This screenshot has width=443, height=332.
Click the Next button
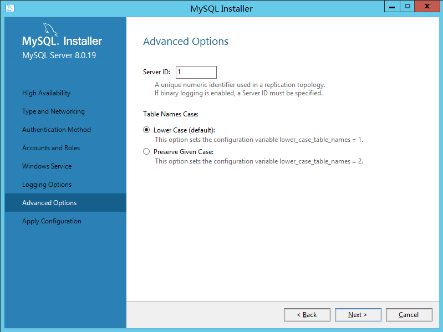point(358,315)
